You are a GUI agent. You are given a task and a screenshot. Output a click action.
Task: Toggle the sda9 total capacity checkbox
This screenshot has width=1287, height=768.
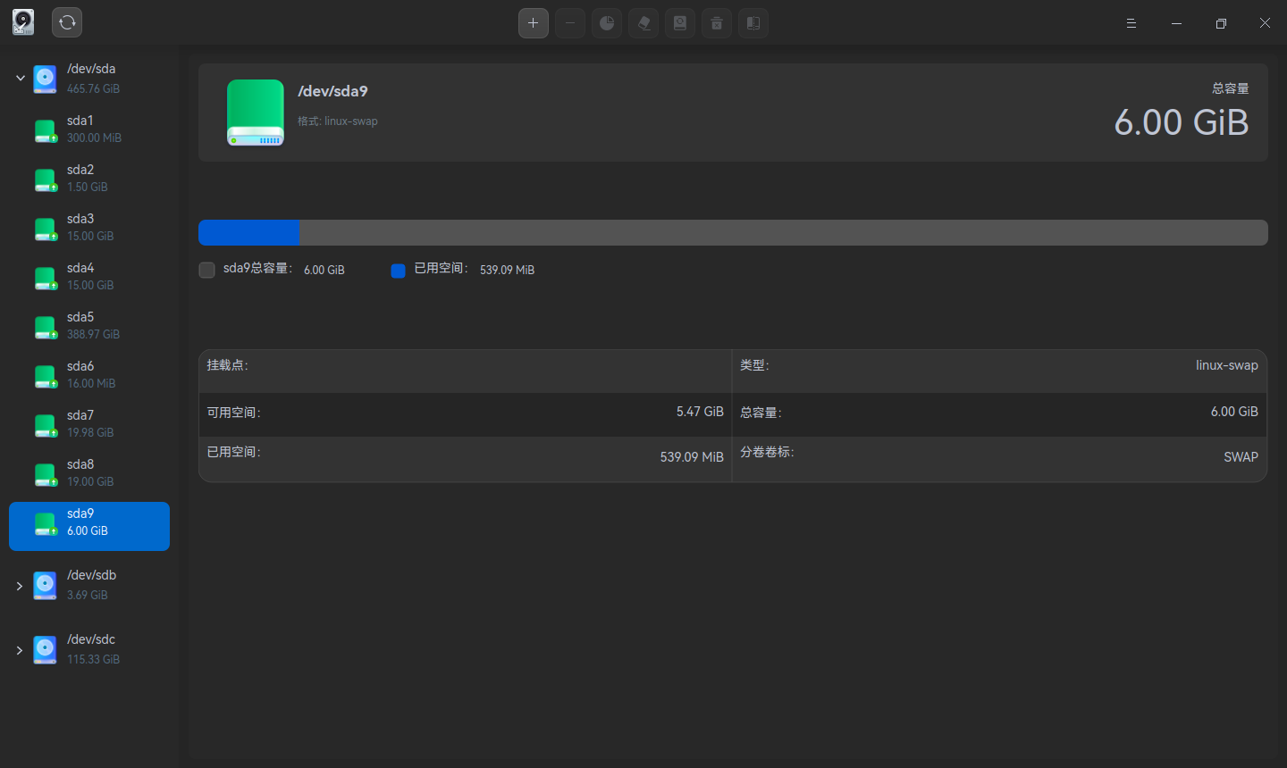(206, 270)
